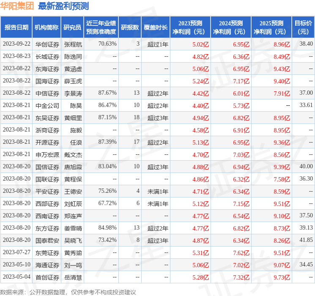Click the 2023-07-27 report date
This screenshot has height=296, width=315.
pyautogui.click(x=16, y=252)
